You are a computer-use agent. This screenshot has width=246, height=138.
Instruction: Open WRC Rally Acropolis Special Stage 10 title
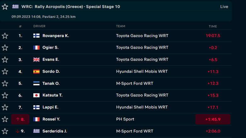(70, 7)
